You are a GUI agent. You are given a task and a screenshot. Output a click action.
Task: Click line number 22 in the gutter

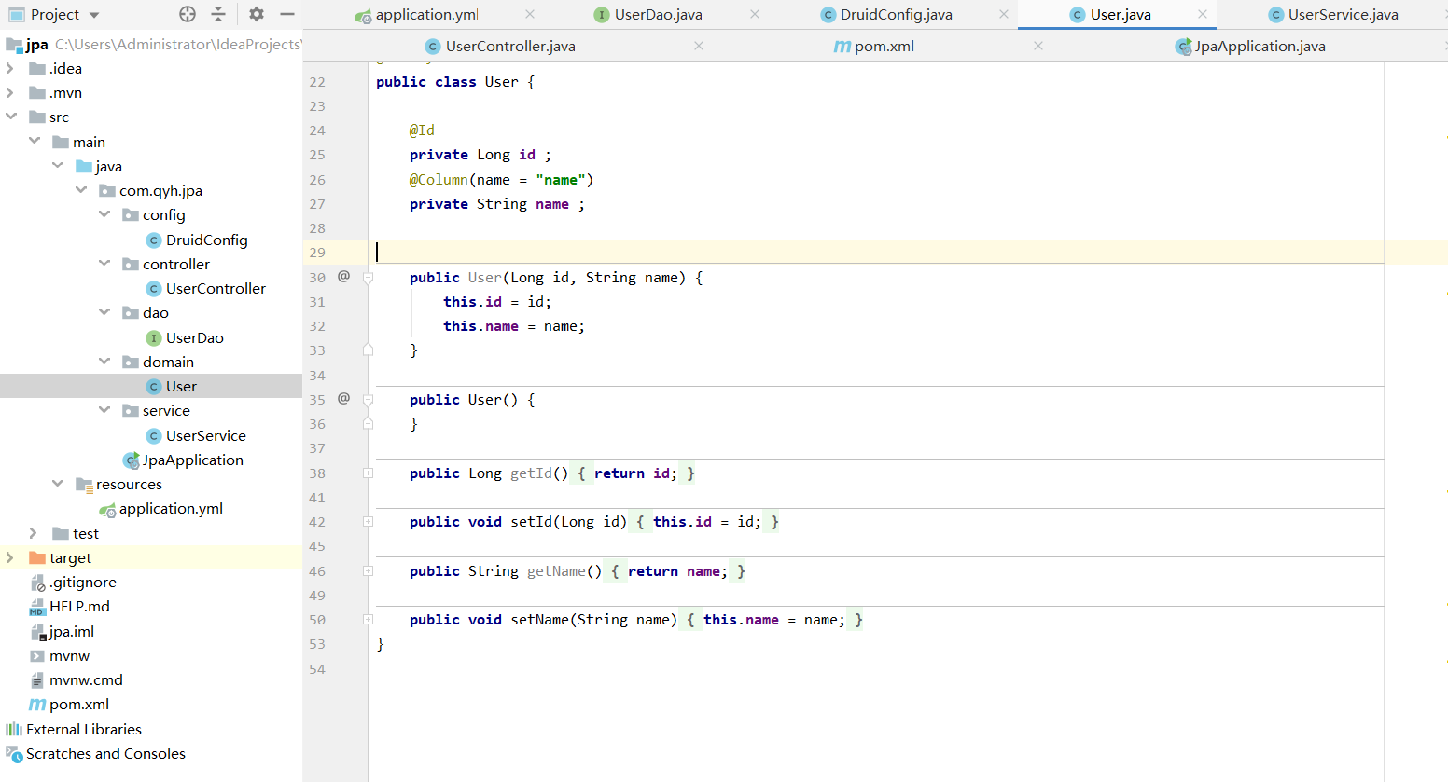coord(317,82)
